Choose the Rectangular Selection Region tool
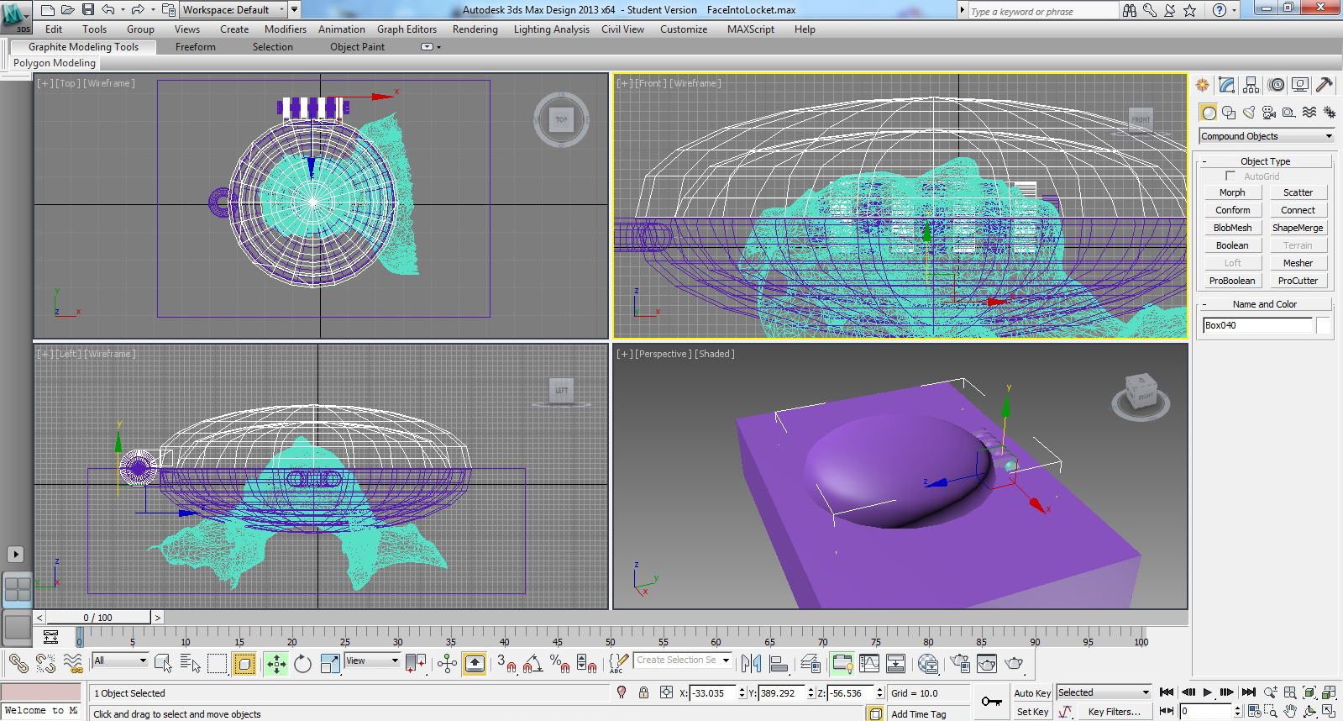 (x=217, y=664)
